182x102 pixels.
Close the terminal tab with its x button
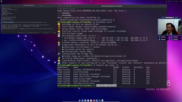[77, 8]
